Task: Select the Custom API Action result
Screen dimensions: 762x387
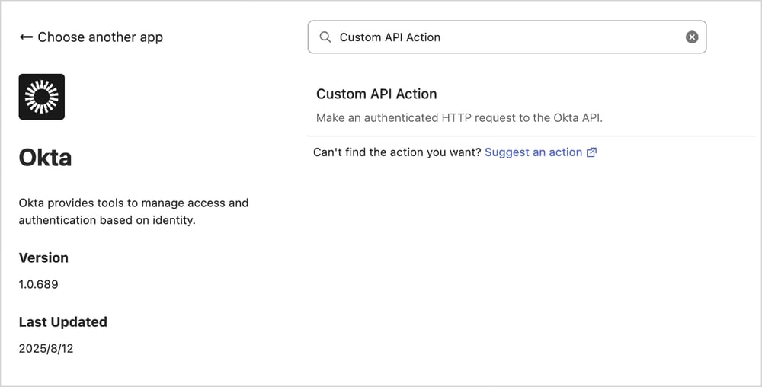Action: point(531,105)
